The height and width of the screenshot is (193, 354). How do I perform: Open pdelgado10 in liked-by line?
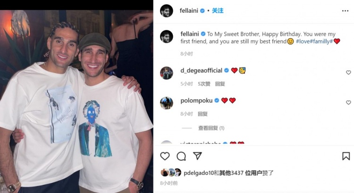pos(199,173)
